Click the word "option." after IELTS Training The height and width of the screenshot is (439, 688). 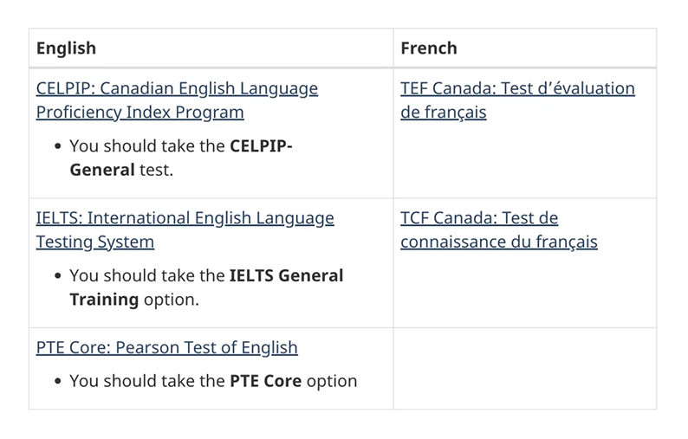pyautogui.click(x=172, y=300)
